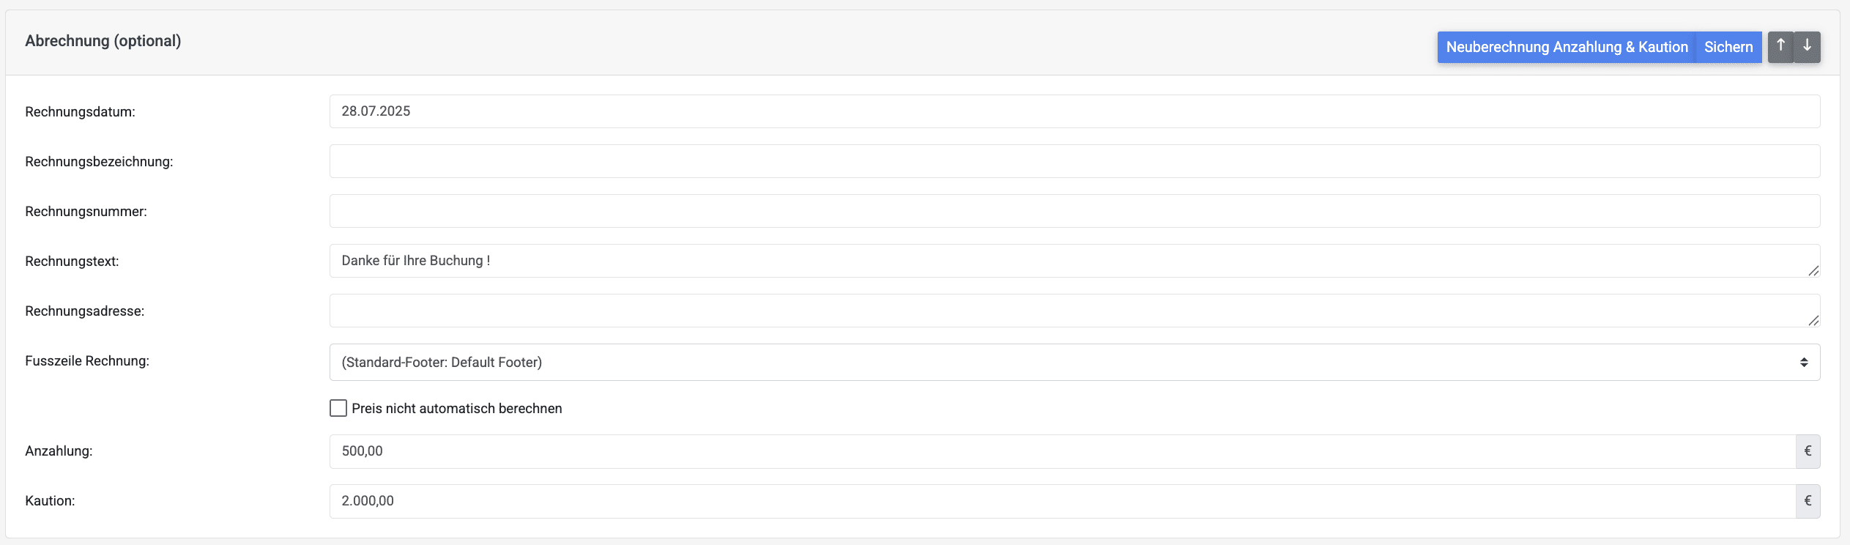Click the move section down arrow

pyautogui.click(x=1807, y=47)
